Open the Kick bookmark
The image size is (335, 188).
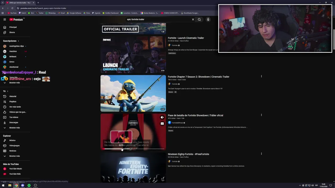[31, 13]
